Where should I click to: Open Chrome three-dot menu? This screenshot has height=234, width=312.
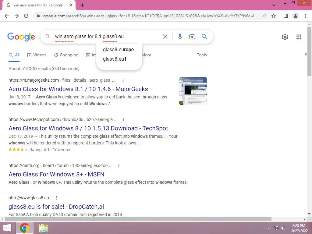coord(305,16)
